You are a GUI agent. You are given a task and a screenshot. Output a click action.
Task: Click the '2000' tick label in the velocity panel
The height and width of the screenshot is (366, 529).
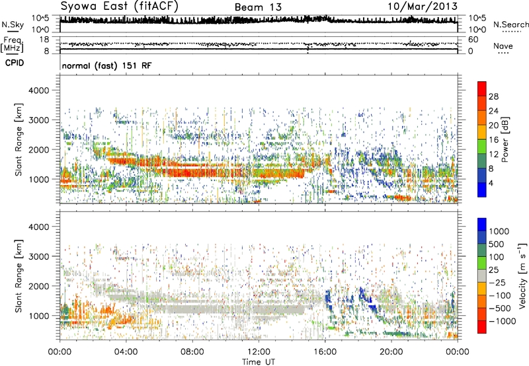click(38, 286)
